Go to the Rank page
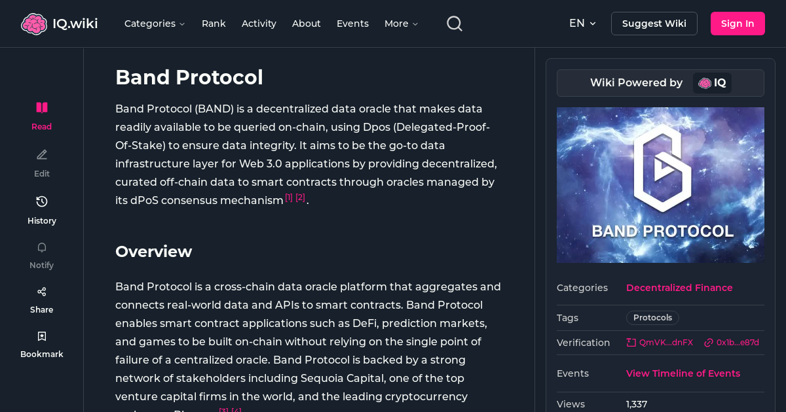The image size is (786, 412). (214, 23)
